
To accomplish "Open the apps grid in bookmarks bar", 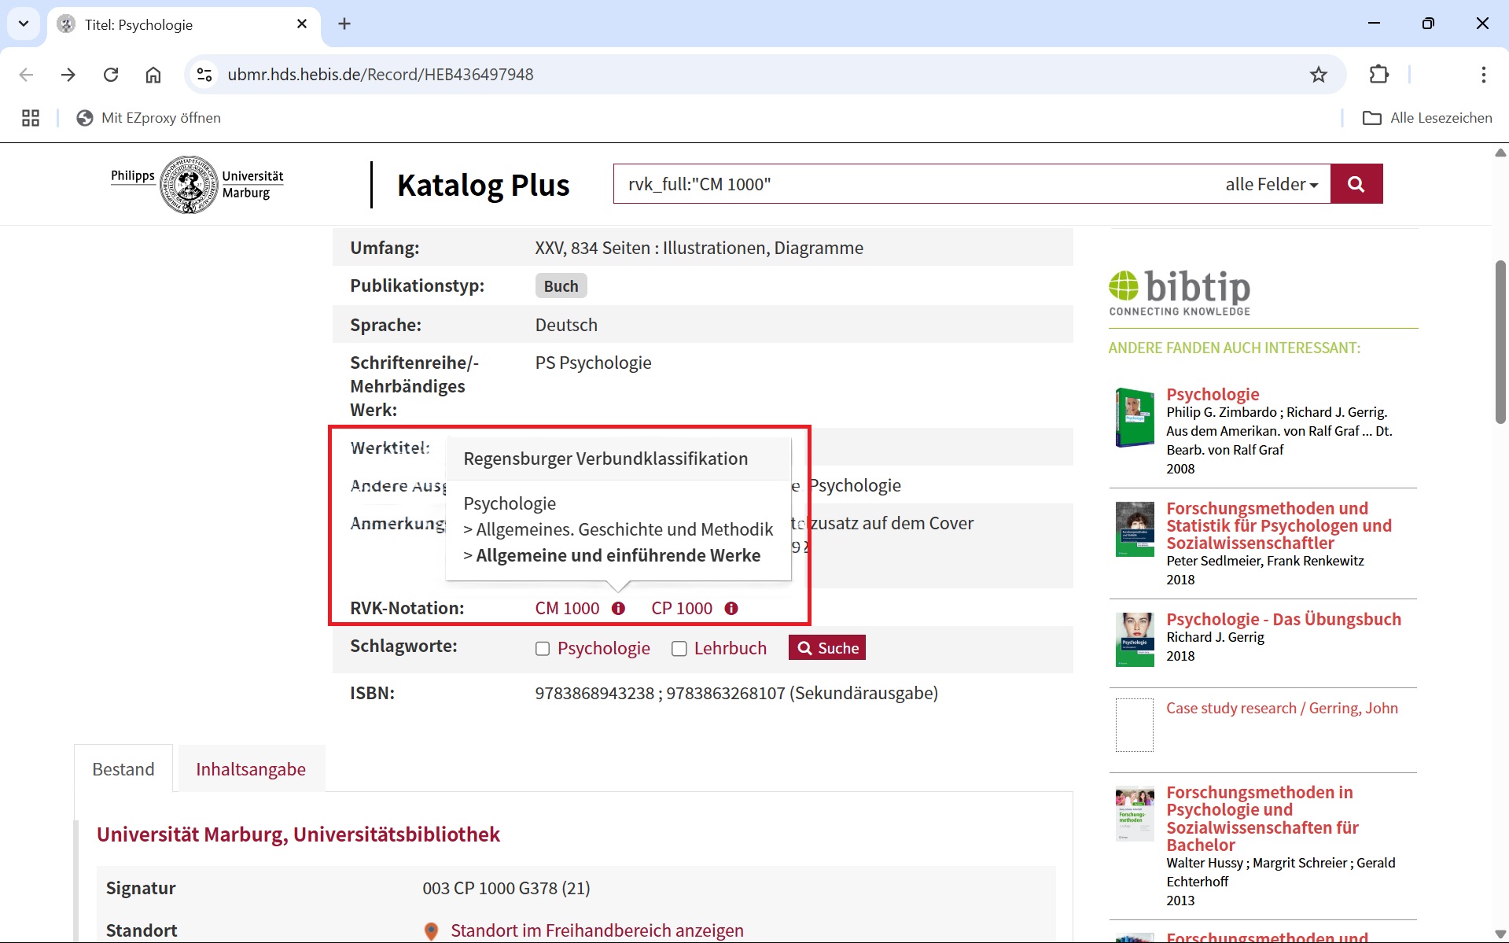I will click(x=31, y=118).
